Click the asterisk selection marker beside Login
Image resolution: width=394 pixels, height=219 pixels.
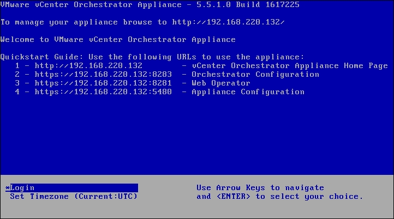[7, 188]
